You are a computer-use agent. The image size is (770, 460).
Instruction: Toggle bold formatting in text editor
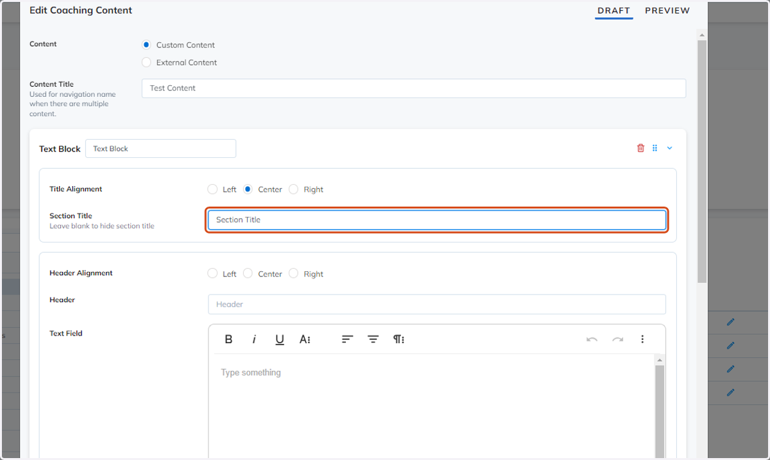coord(228,339)
